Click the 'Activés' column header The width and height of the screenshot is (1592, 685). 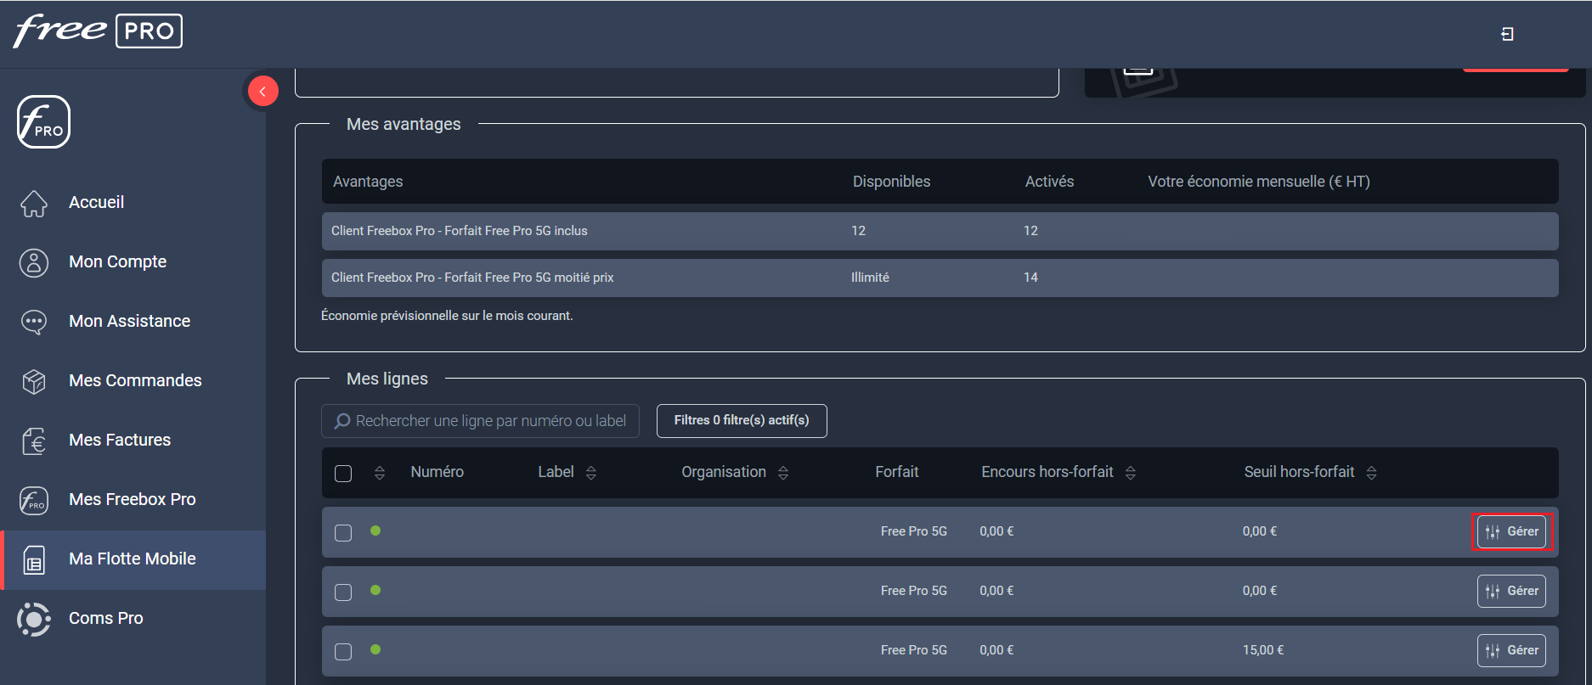point(1049,182)
